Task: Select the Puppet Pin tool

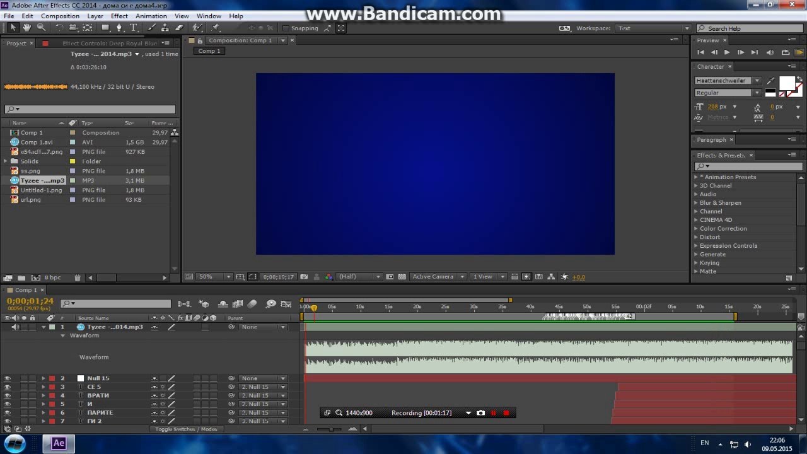Action: click(x=216, y=28)
